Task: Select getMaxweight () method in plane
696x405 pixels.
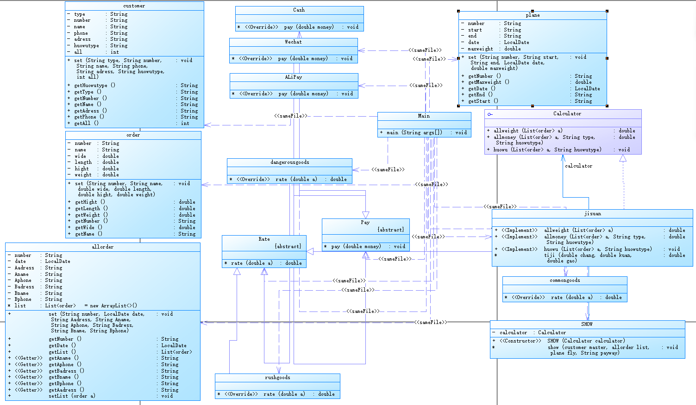Action: pyautogui.click(x=527, y=82)
